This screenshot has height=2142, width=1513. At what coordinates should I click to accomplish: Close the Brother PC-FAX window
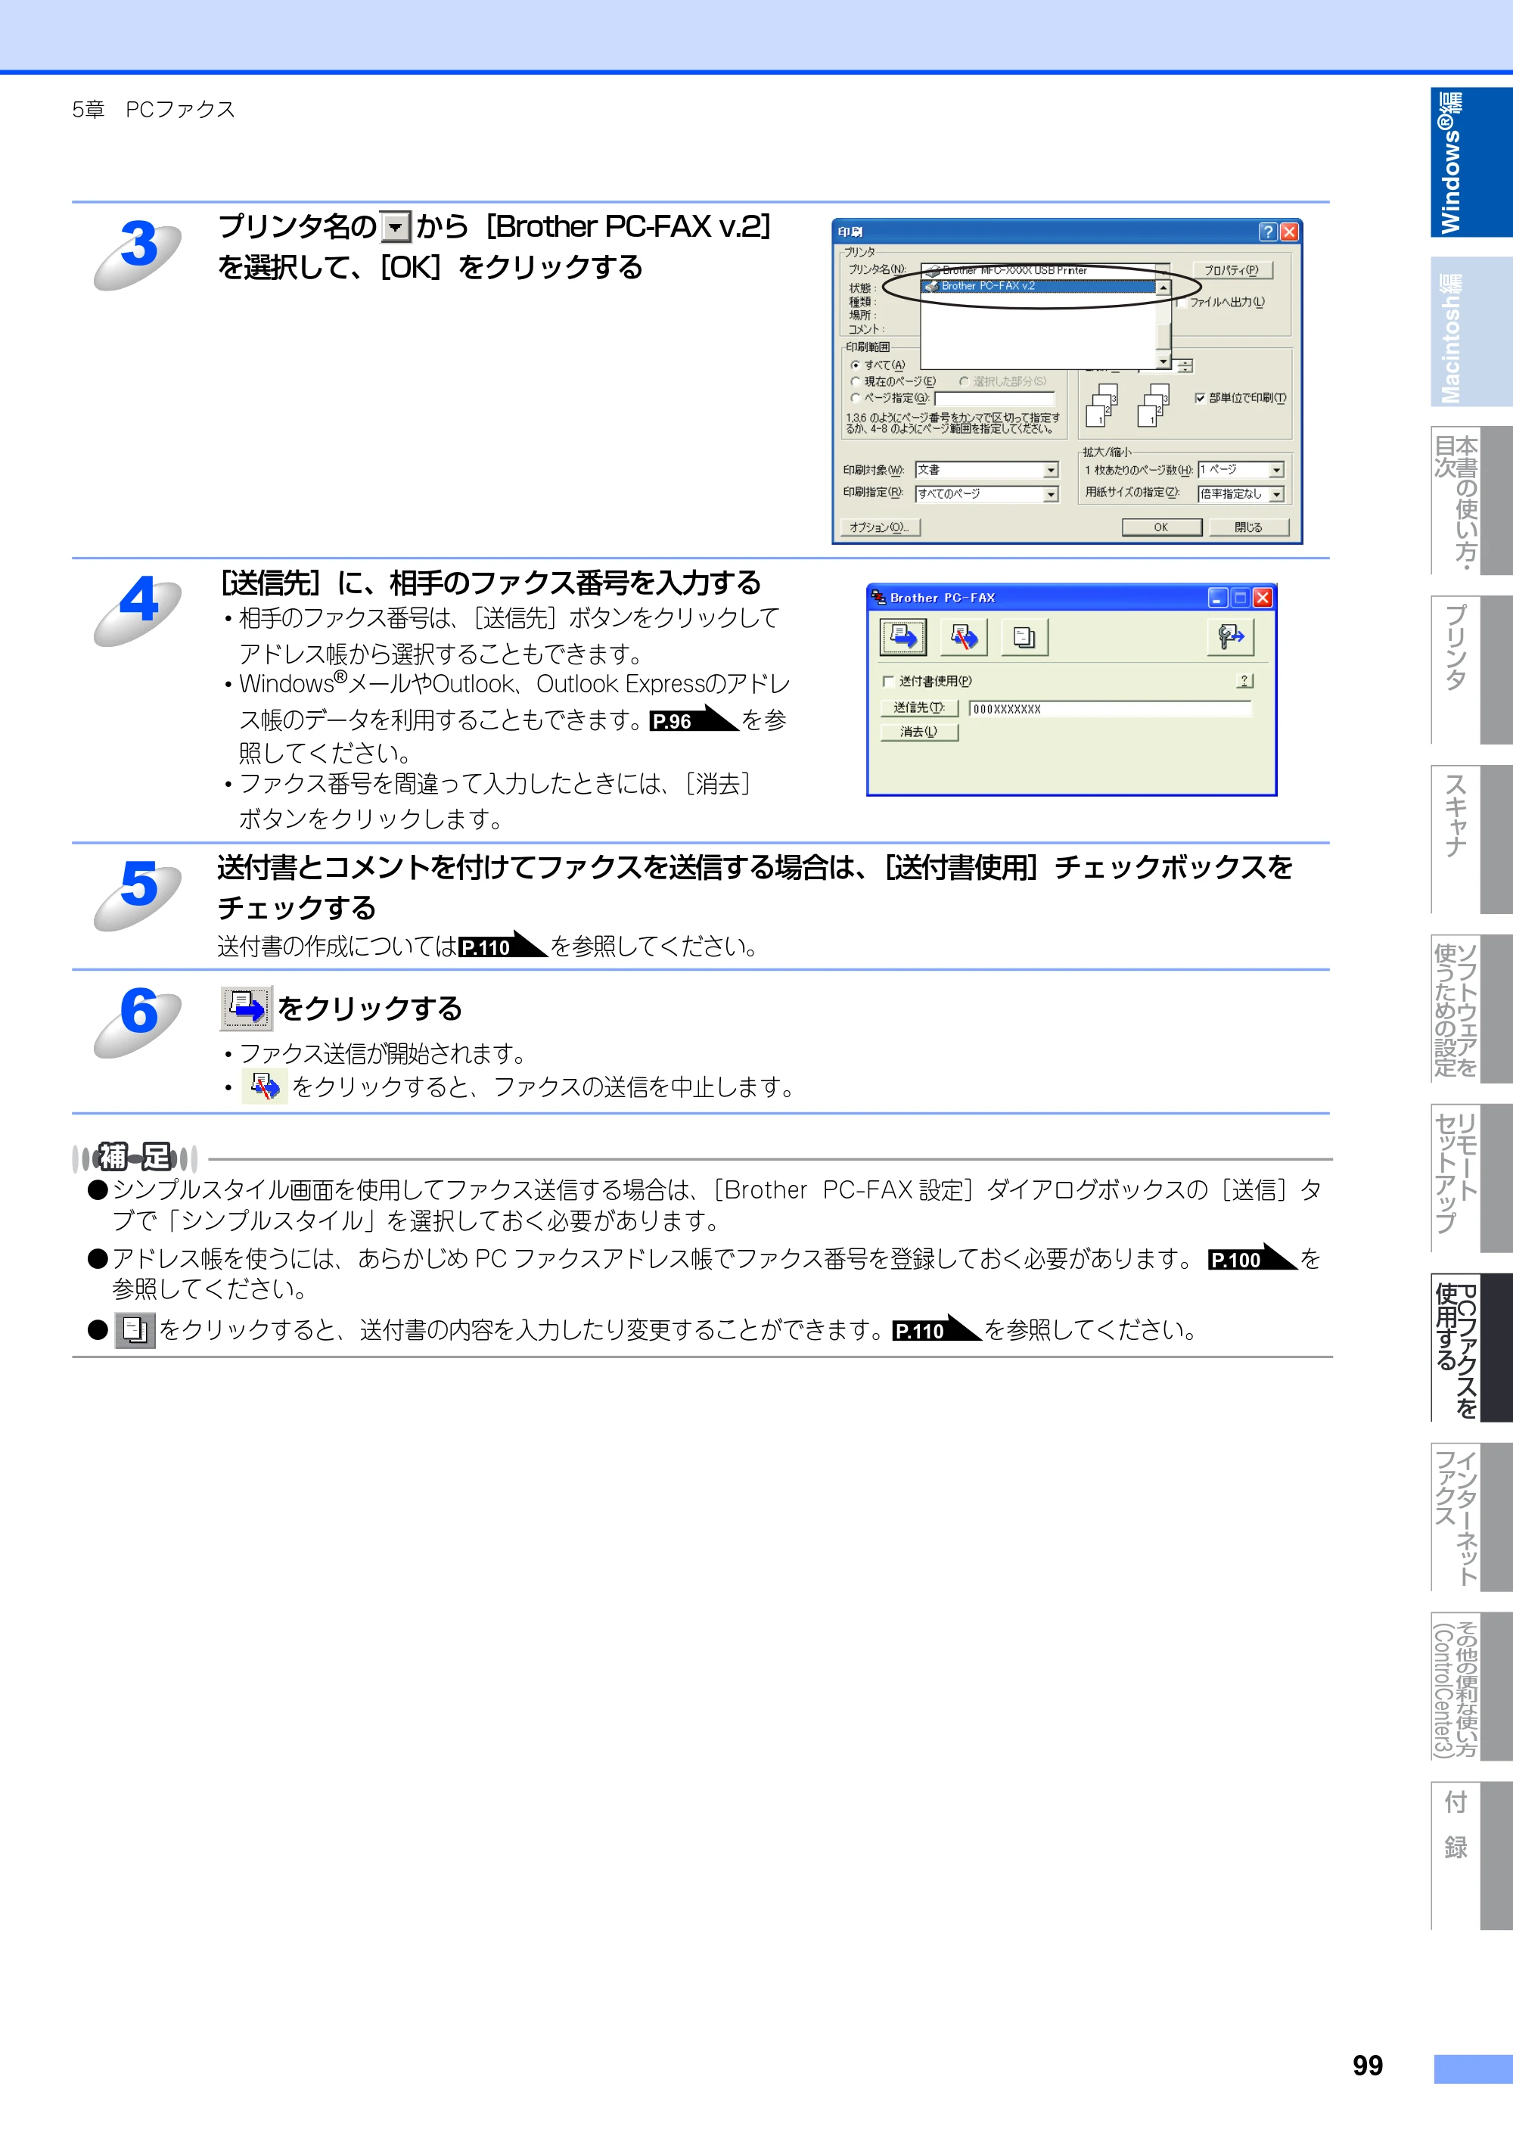click(1262, 598)
